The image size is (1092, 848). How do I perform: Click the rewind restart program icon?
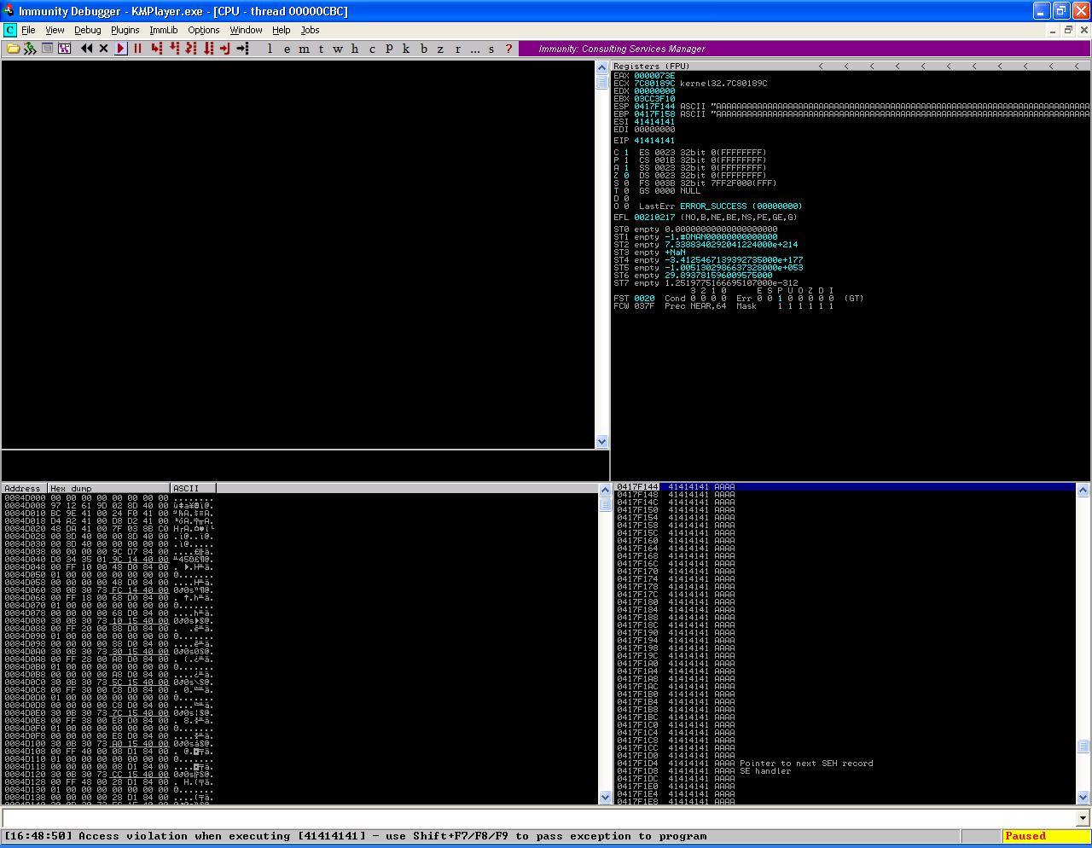(86, 49)
